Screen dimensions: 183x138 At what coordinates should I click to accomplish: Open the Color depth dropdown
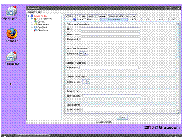point(88,82)
